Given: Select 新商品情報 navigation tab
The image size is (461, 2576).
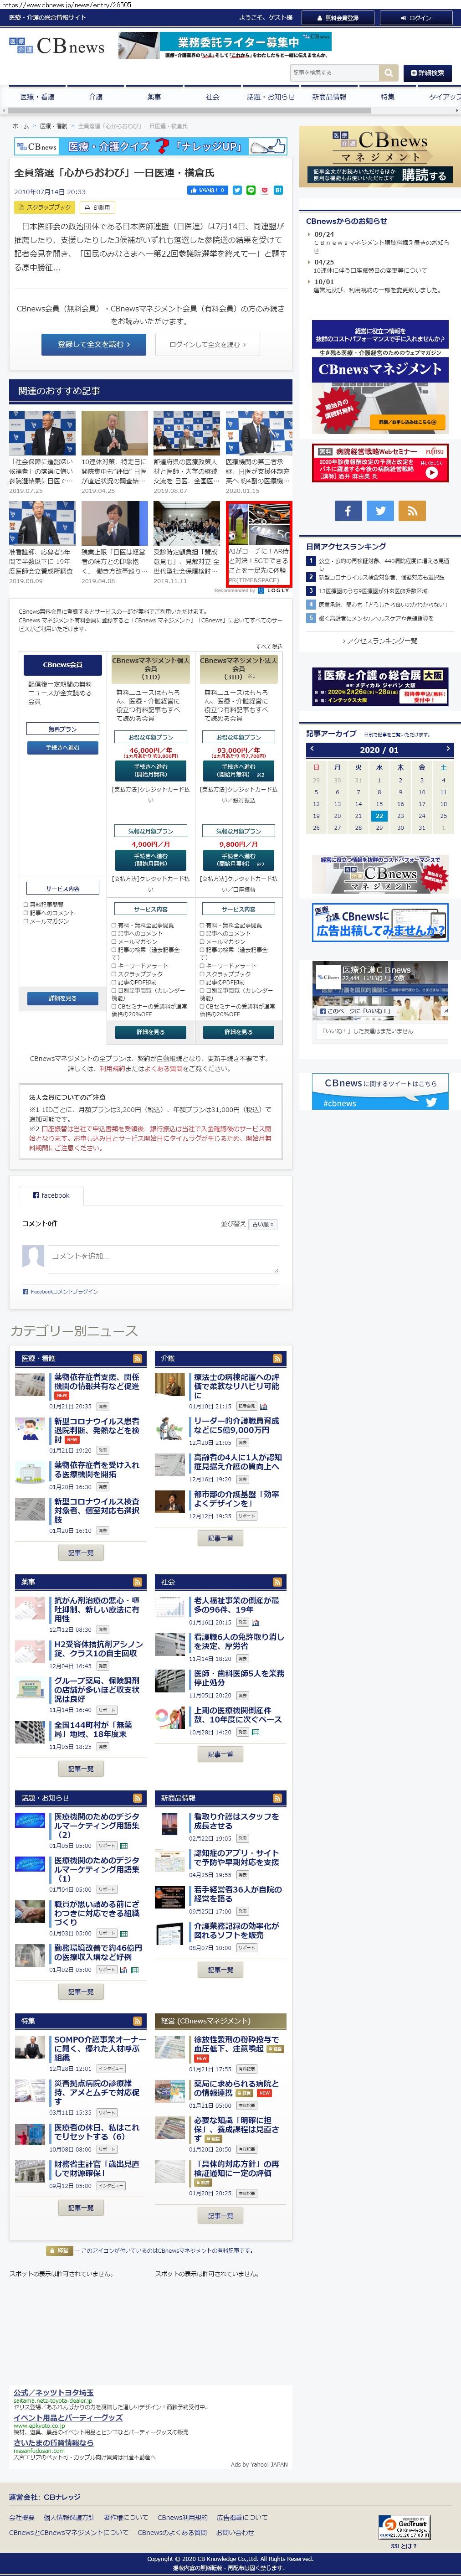Looking at the screenshot, I should tap(329, 97).
